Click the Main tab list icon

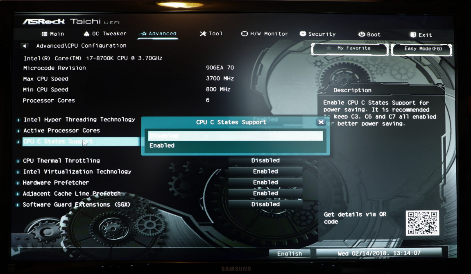[45, 34]
